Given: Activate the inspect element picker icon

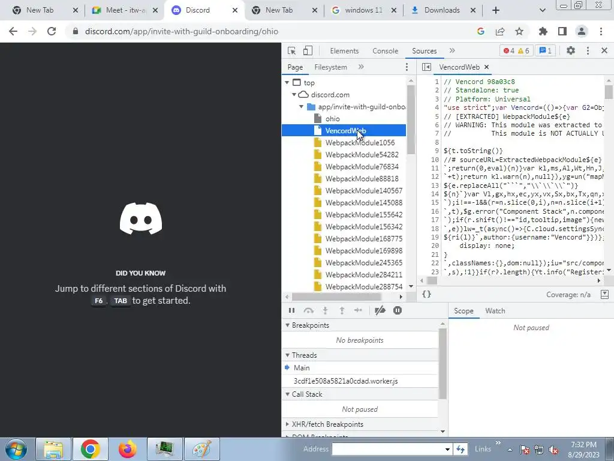Looking at the screenshot, I should pyautogui.click(x=292, y=51).
